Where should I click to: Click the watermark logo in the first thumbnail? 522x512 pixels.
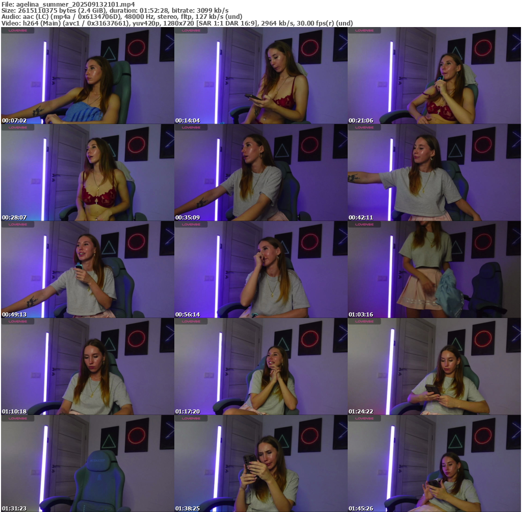tap(18, 31)
